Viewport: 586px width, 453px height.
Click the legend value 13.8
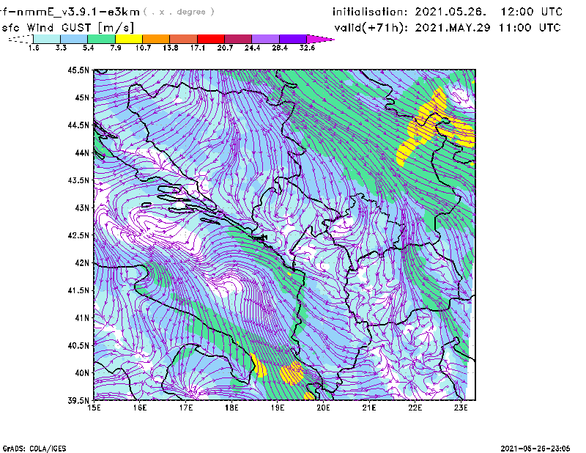171,48
